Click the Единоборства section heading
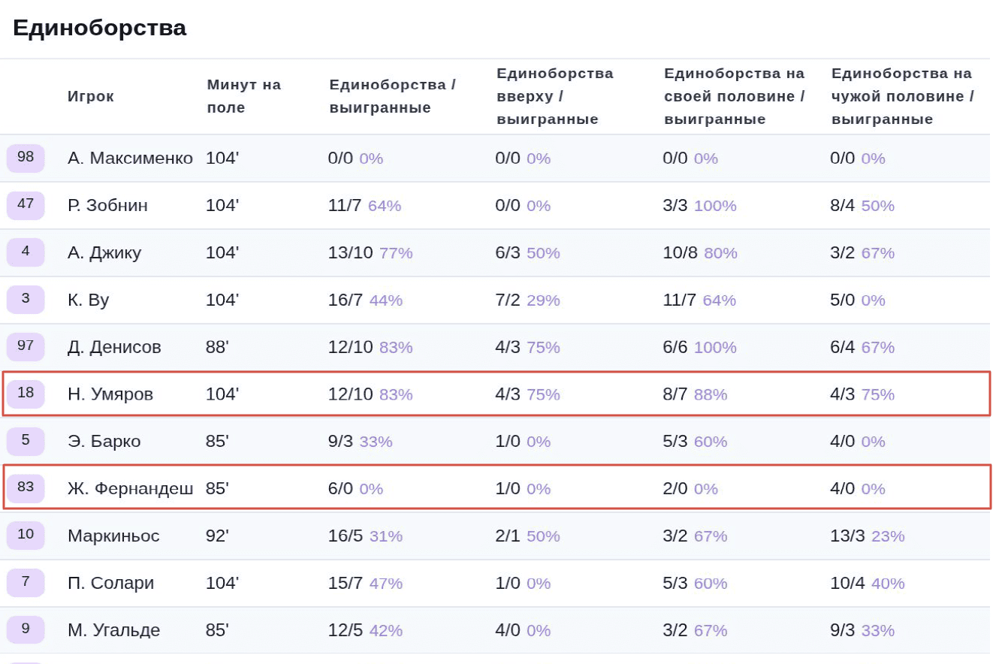Viewport: 1002px width, 664px height. (99, 28)
